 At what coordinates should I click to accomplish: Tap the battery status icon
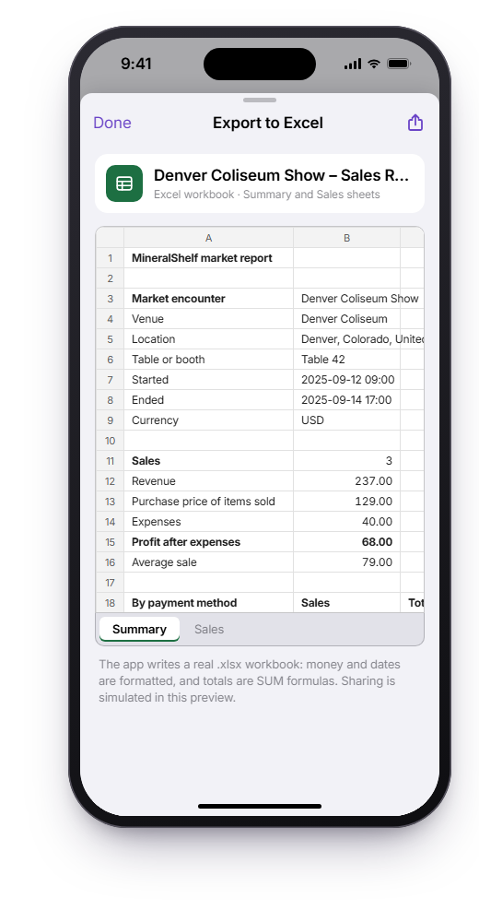(399, 64)
